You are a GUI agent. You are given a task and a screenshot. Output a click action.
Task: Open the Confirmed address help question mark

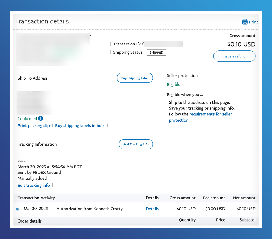click(x=41, y=118)
